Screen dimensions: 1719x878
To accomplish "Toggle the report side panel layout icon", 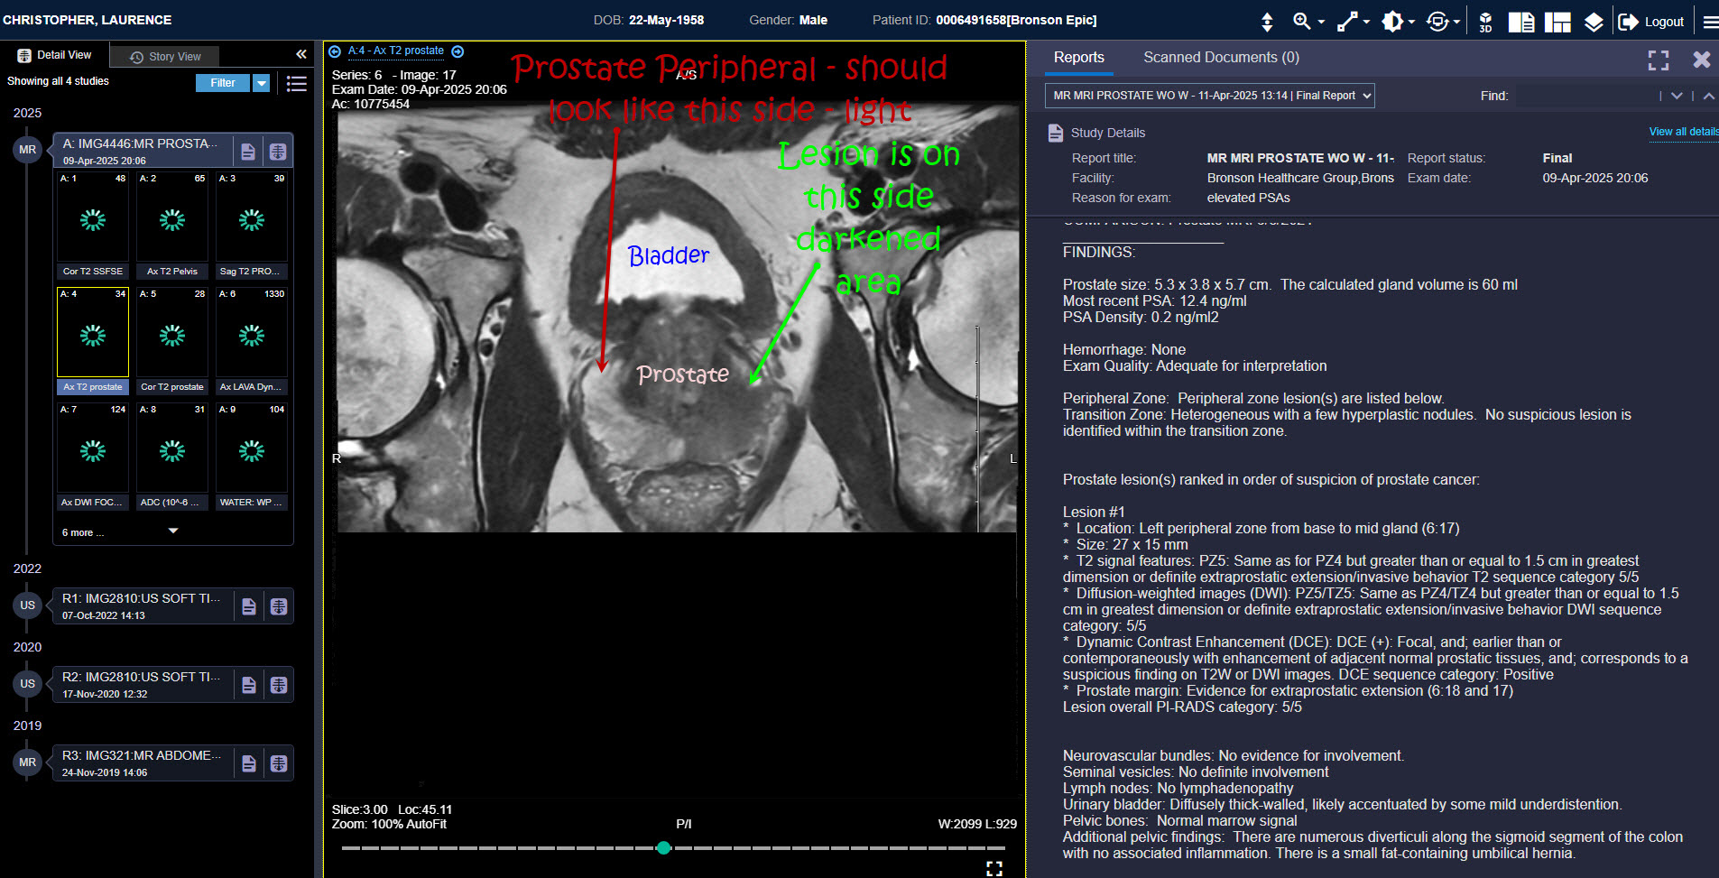I will coord(1521,22).
